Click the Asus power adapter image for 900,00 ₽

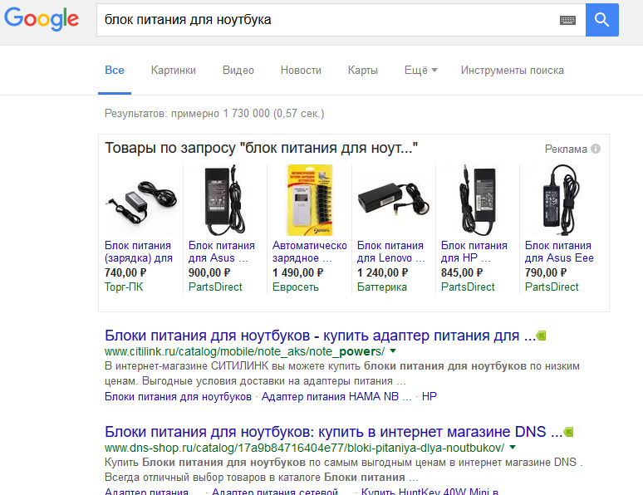[224, 200]
